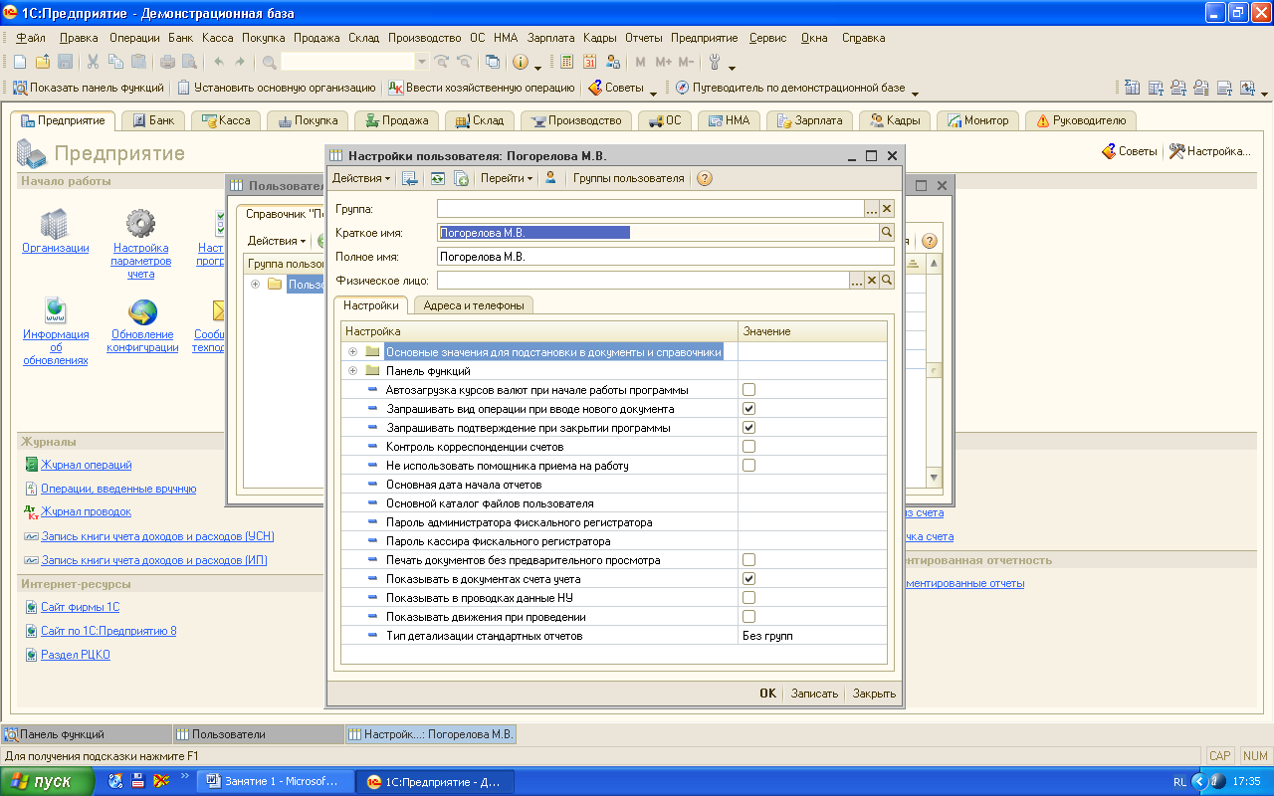Click help icon in Пользователи window
Image resolution: width=1274 pixels, height=796 pixels.
click(x=929, y=241)
